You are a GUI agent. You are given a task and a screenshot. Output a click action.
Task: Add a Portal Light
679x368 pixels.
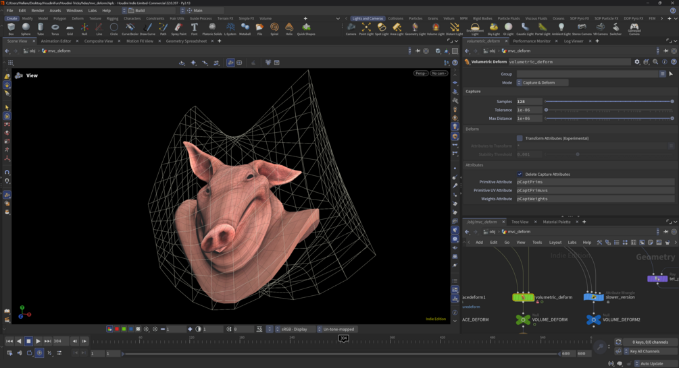click(x=542, y=29)
